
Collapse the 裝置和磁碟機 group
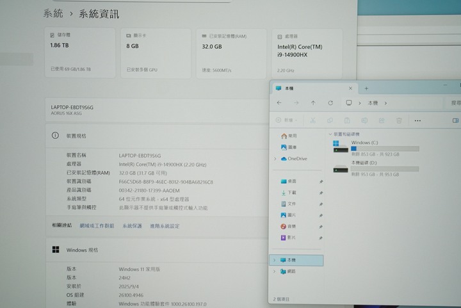(x=330, y=134)
